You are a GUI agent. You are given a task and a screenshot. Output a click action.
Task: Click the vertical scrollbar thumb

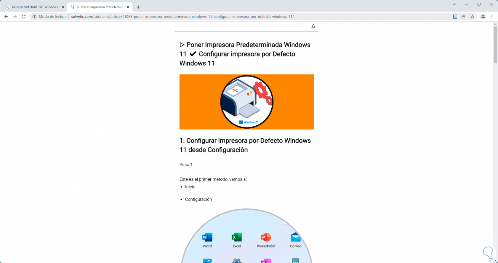click(495, 45)
